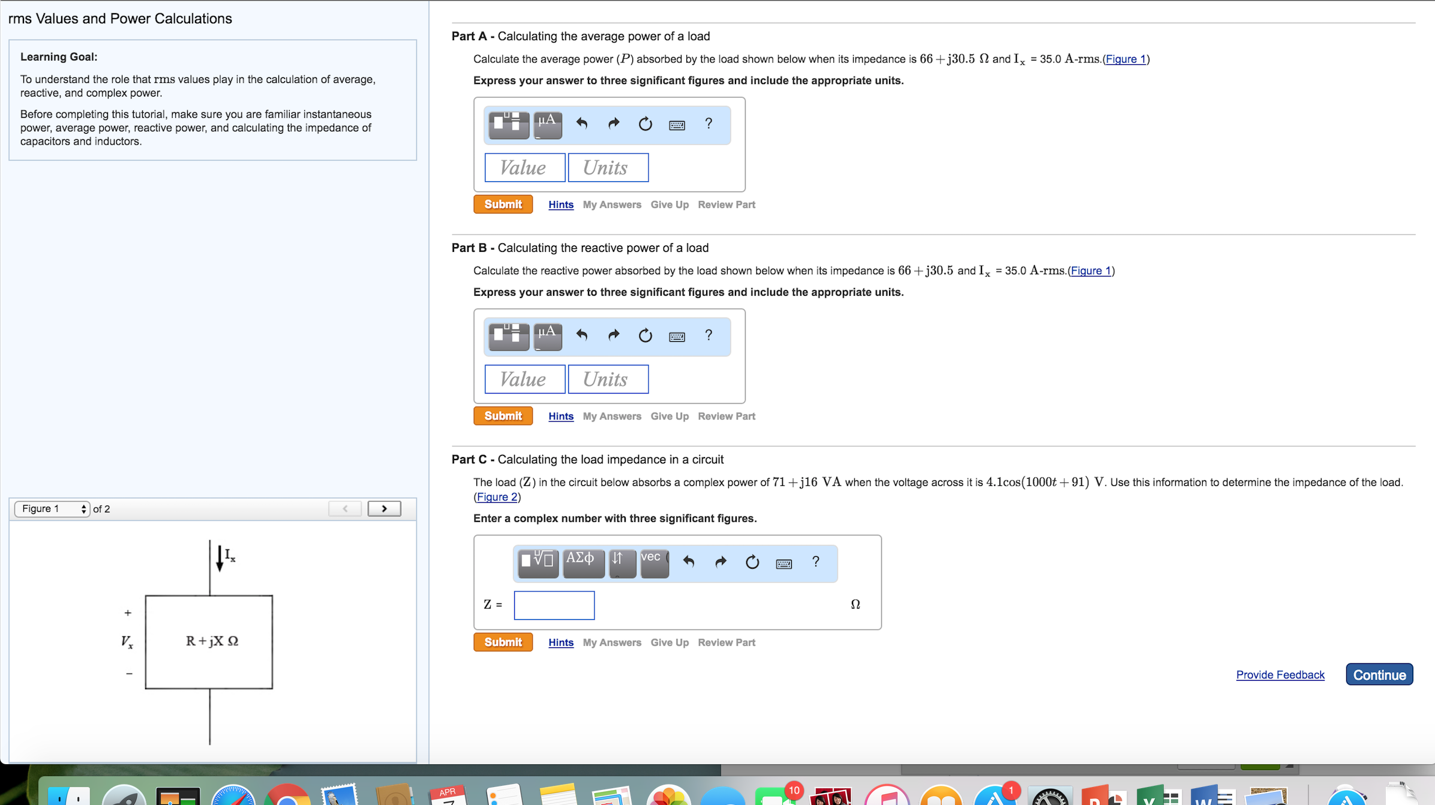The width and height of the screenshot is (1435, 805).
Task: Open the keyboard shortcuts icon in Part A
Action: (x=677, y=124)
